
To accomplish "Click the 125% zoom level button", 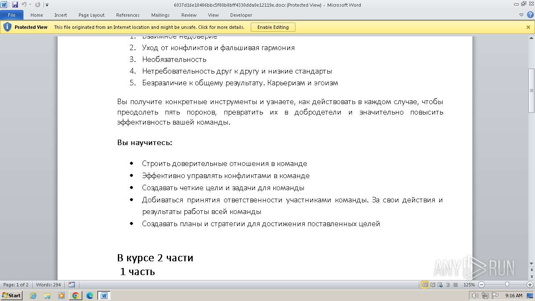I will tap(469, 285).
